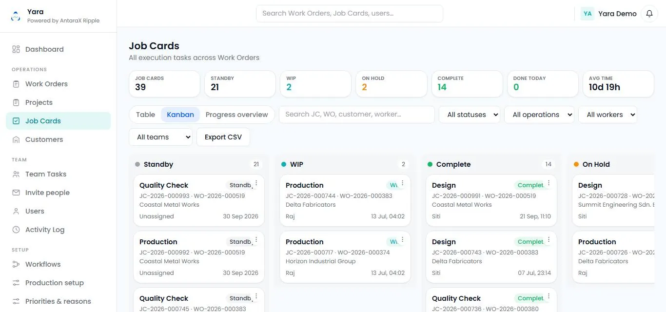Open three-dot menu on JC-2026-000991 card

tap(549, 183)
